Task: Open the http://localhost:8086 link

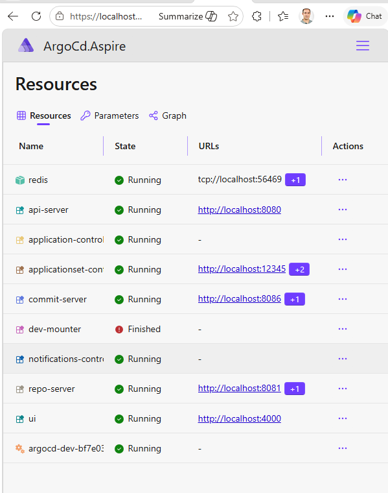Action: [240, 298]
